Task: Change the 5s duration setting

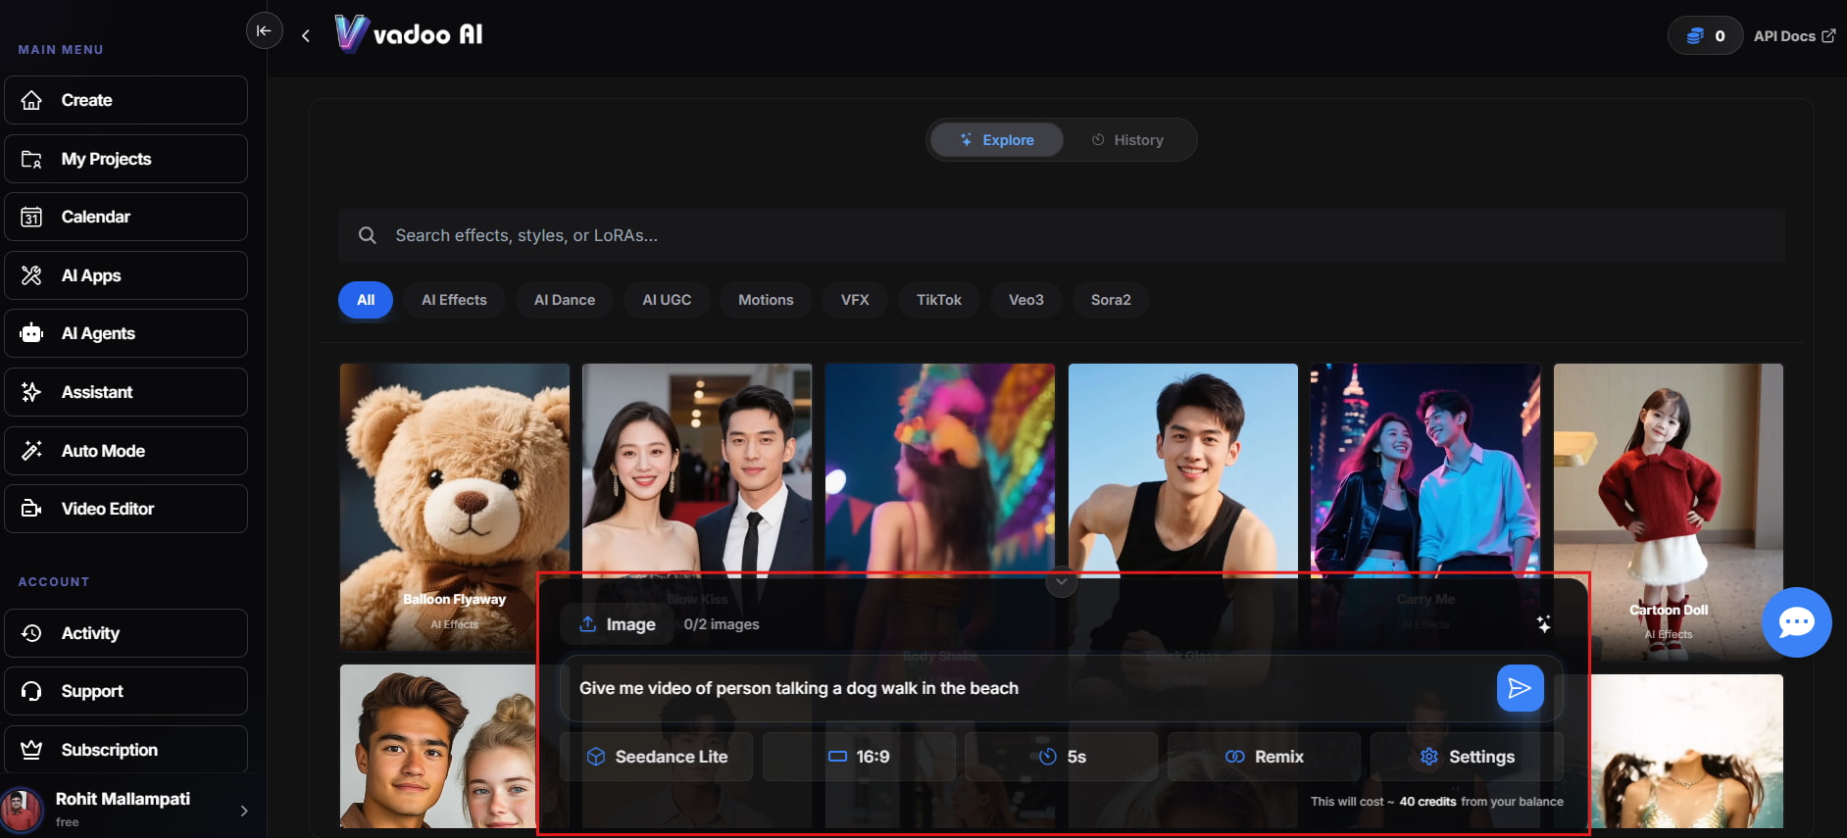Action: click(x=1062, y=757)
